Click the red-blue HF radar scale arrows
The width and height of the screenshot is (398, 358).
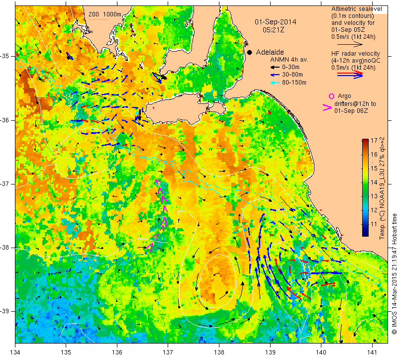tap(350, 75)
